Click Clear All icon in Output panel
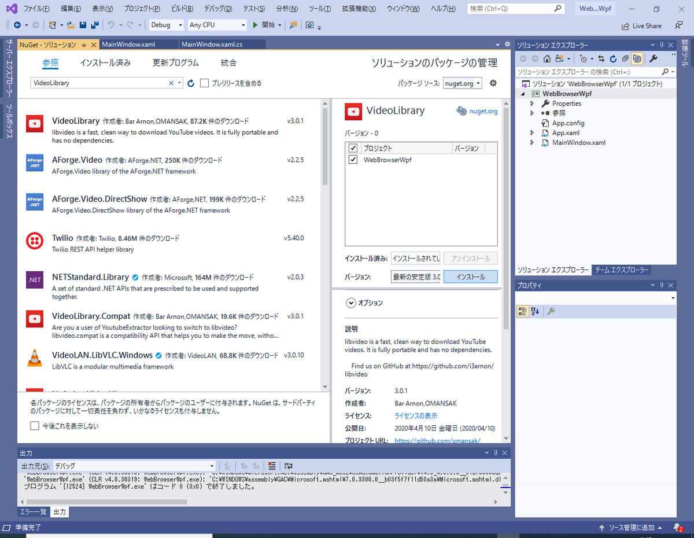This screenshot has width=694, height=538. pos(272,466)
